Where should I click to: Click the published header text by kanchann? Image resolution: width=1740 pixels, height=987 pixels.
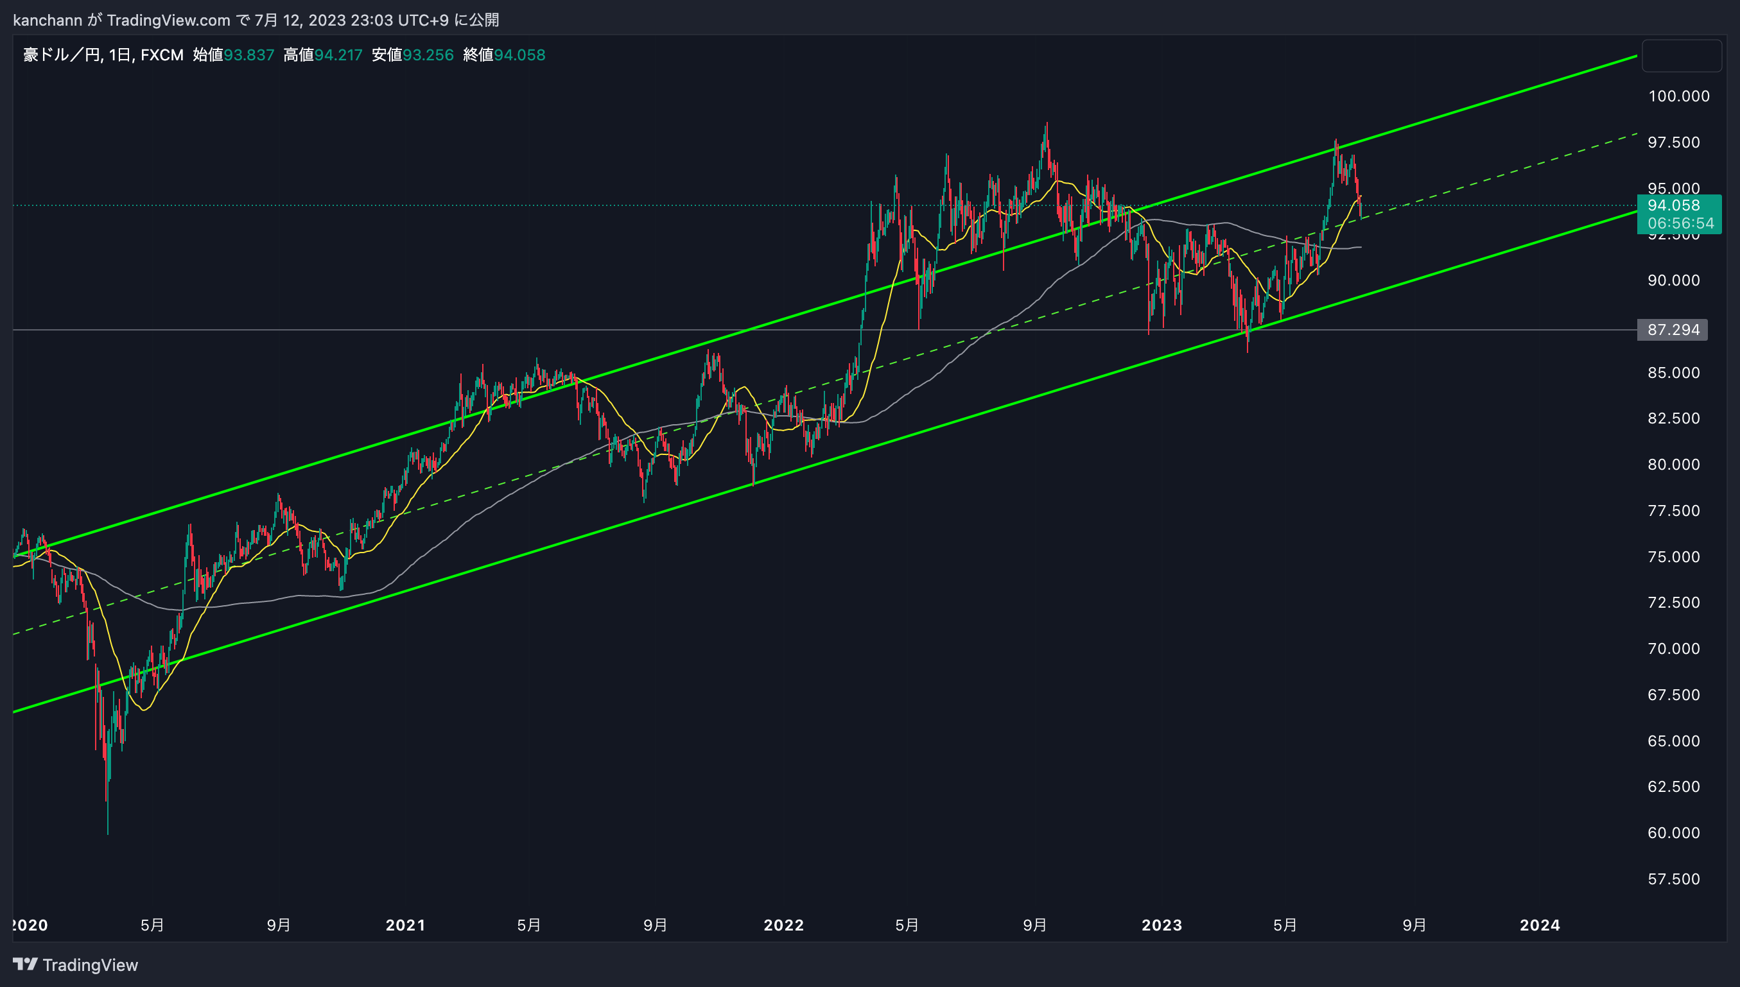click(x=256, y=21)
